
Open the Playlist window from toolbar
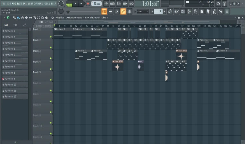tap(170, 12)
